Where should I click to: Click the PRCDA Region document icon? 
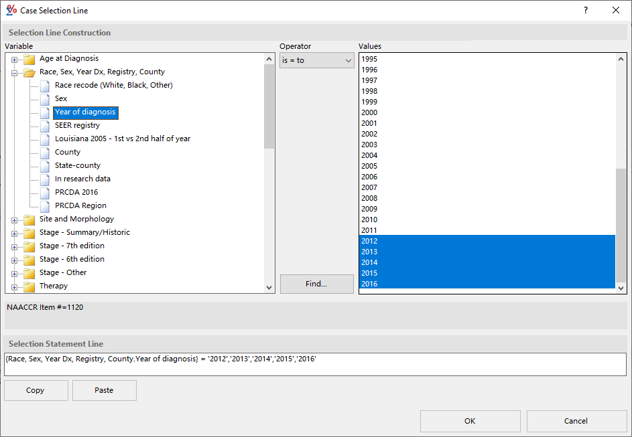tap(44, 206)
